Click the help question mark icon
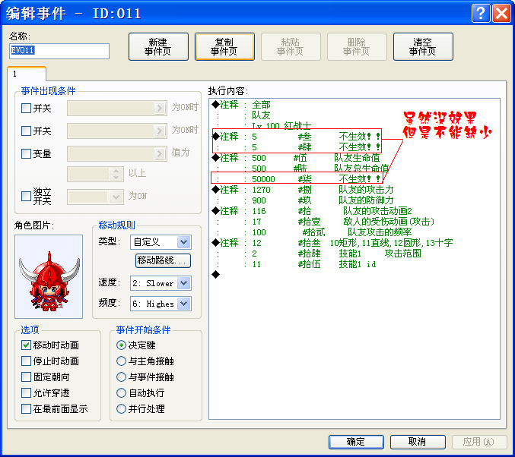The width and height of the screenshot is (515, 457). [x=481, y=14]
